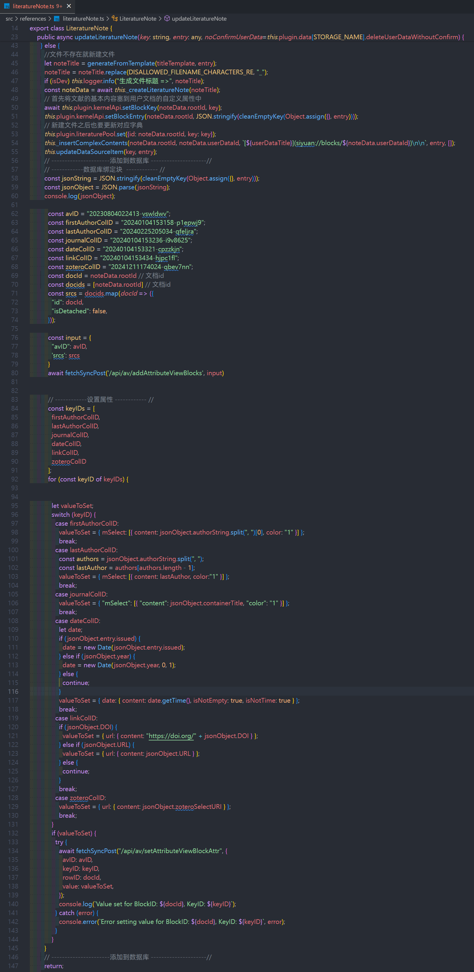Click the TS icon in the breadcrumb bar
The image size is (474, 972).
tap(57, 19)
